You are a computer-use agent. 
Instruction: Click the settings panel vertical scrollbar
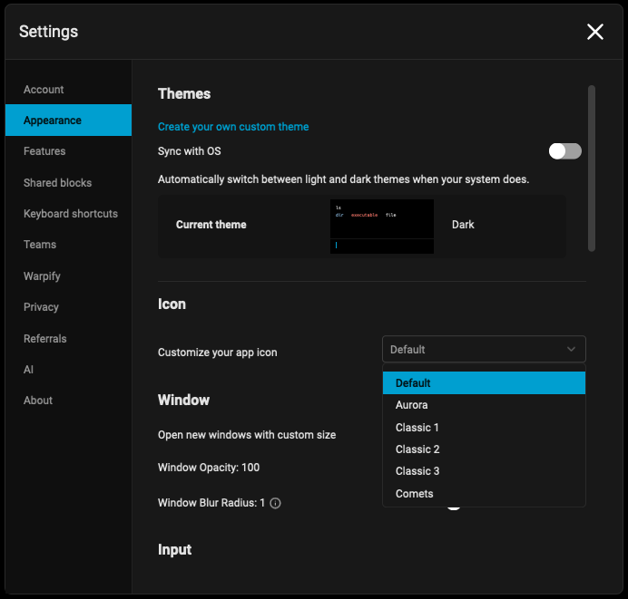point(592,168)
